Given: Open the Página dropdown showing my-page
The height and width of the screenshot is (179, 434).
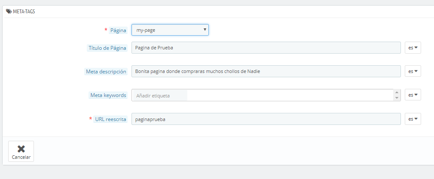Looking at the screenshot, I should click(x=170, y=30).
